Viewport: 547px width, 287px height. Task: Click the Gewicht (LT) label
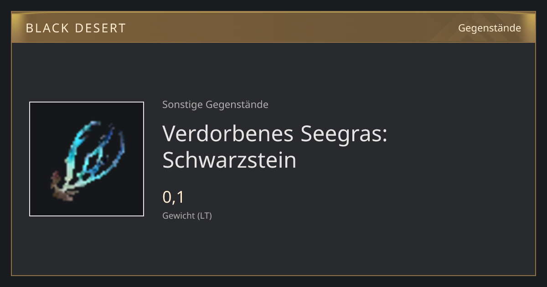tap(187, 216)
